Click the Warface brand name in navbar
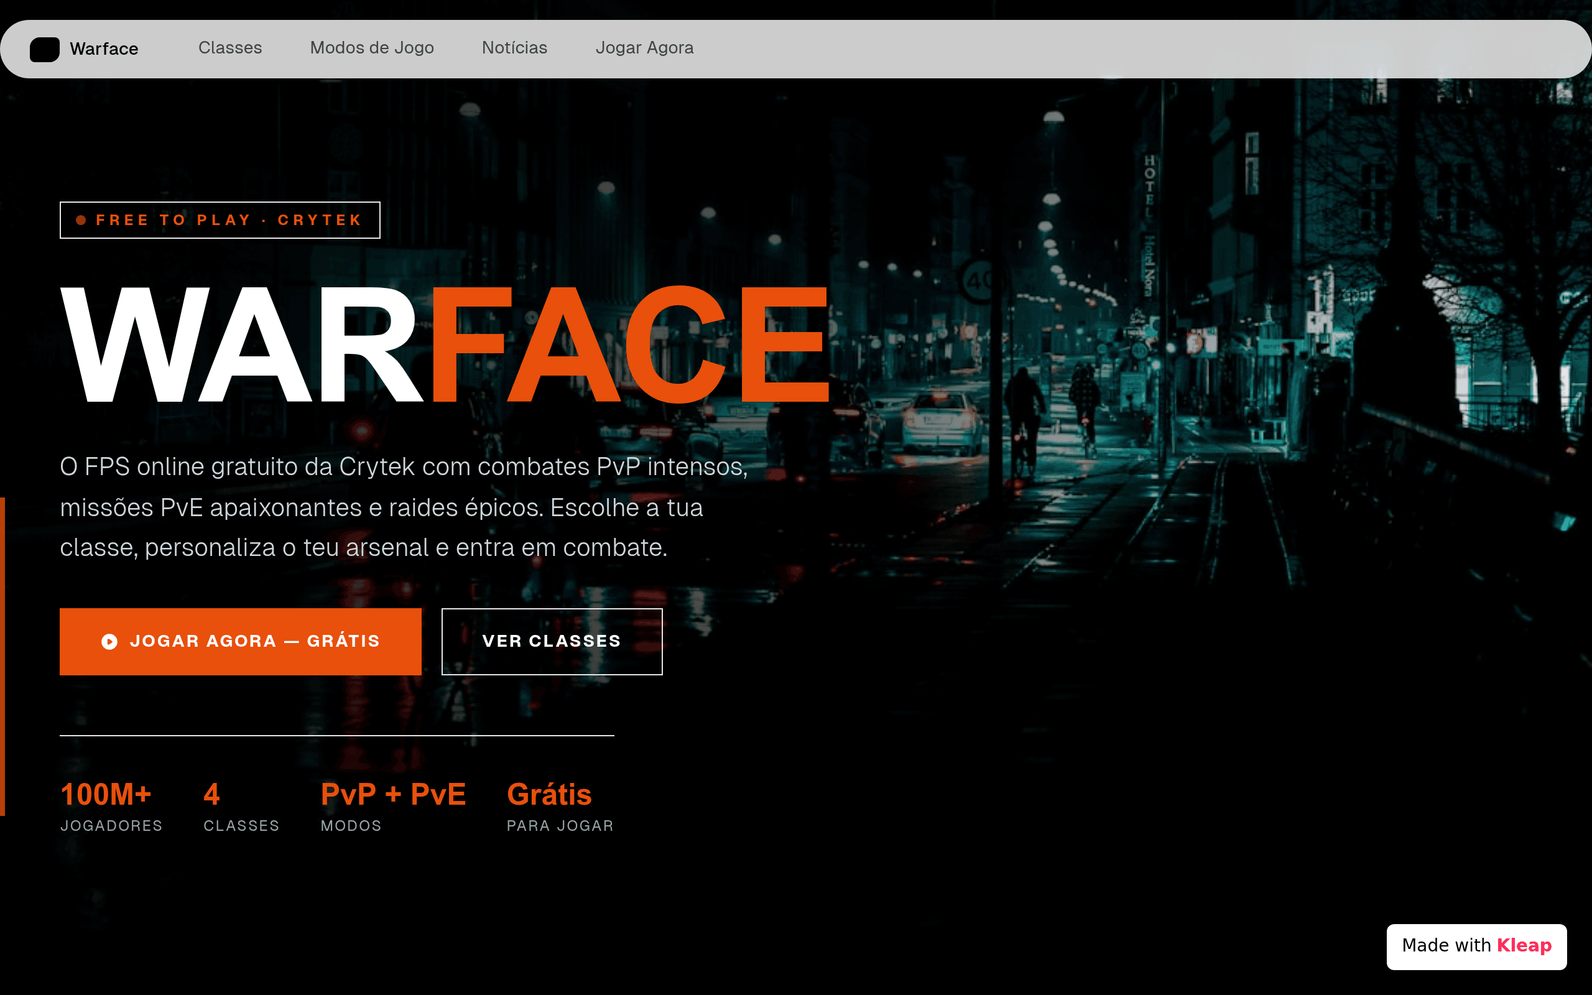This screenshot has height=995, width=1592. (x=104, y=49)
